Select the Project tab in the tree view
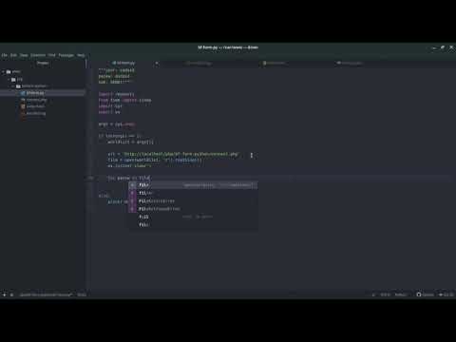The image size is (456, 342). (43, 63)
